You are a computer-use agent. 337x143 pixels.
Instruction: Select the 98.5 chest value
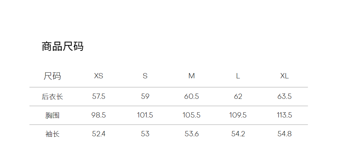click(99, 115)
